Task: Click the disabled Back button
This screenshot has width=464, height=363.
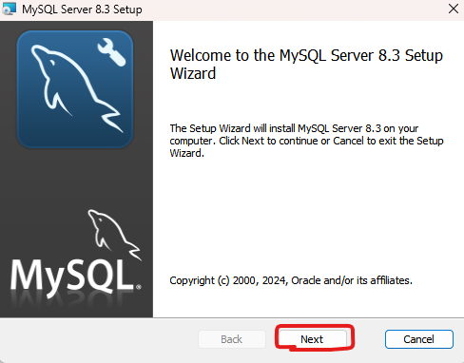Action: click(232, 339)
